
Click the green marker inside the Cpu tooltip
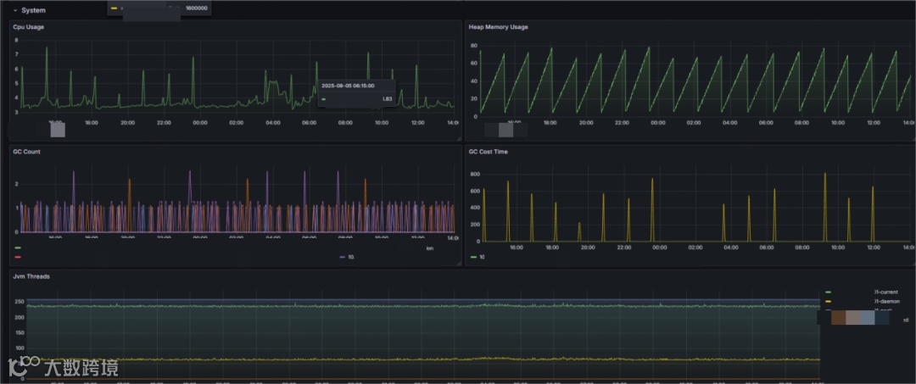tap(324, 98)
